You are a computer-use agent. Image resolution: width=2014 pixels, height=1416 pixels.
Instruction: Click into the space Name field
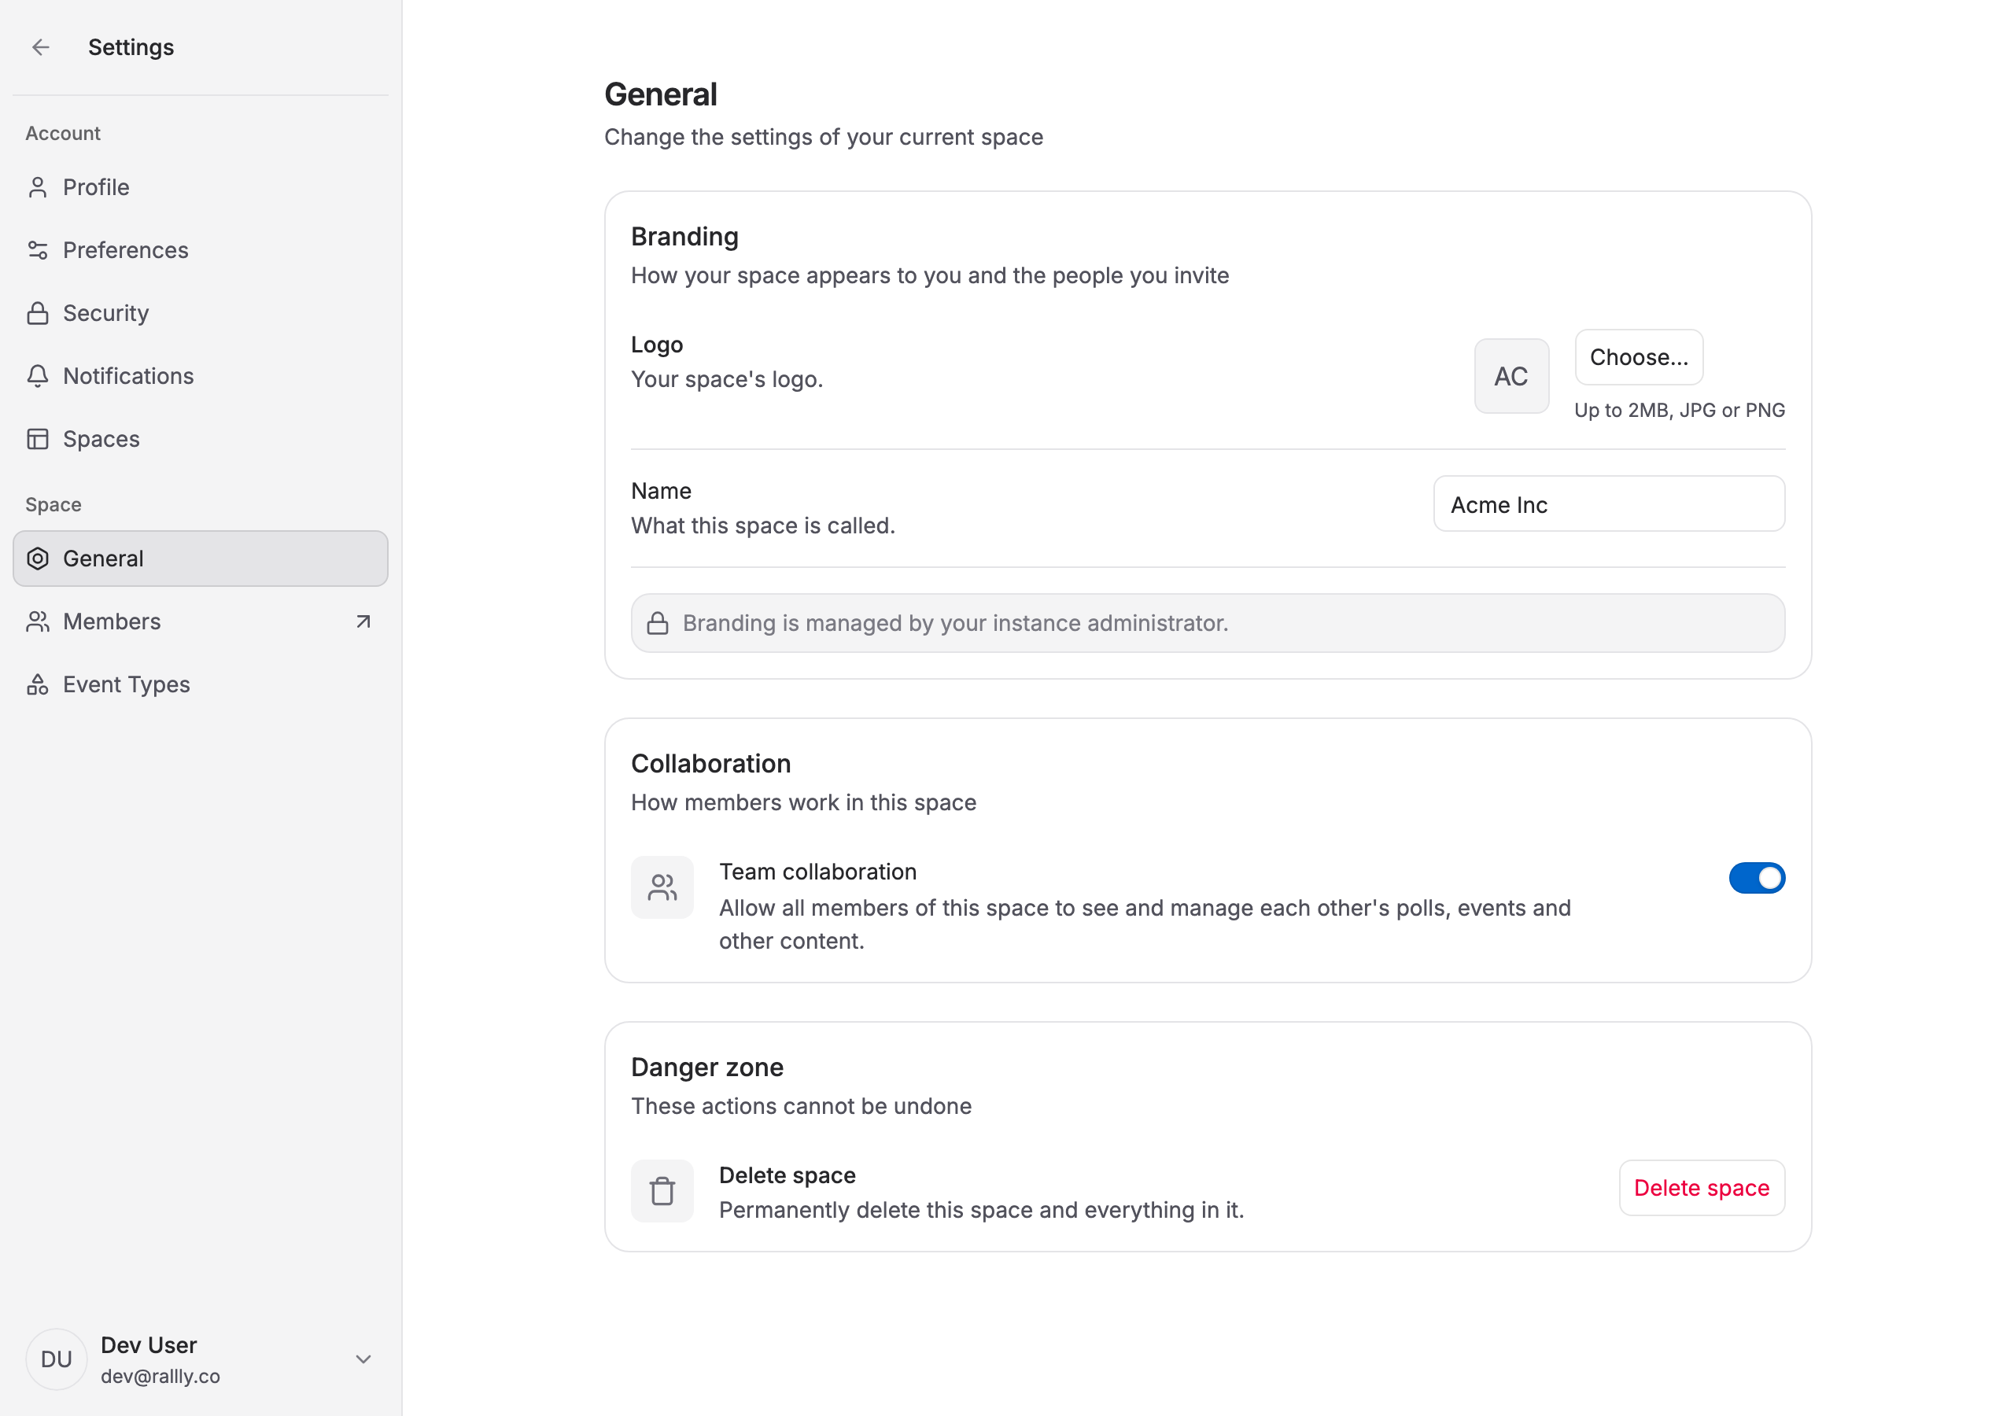[x=1609, y=503]
